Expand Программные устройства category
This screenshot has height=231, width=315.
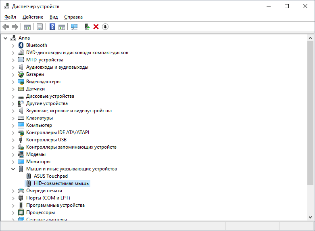[13, 206]
